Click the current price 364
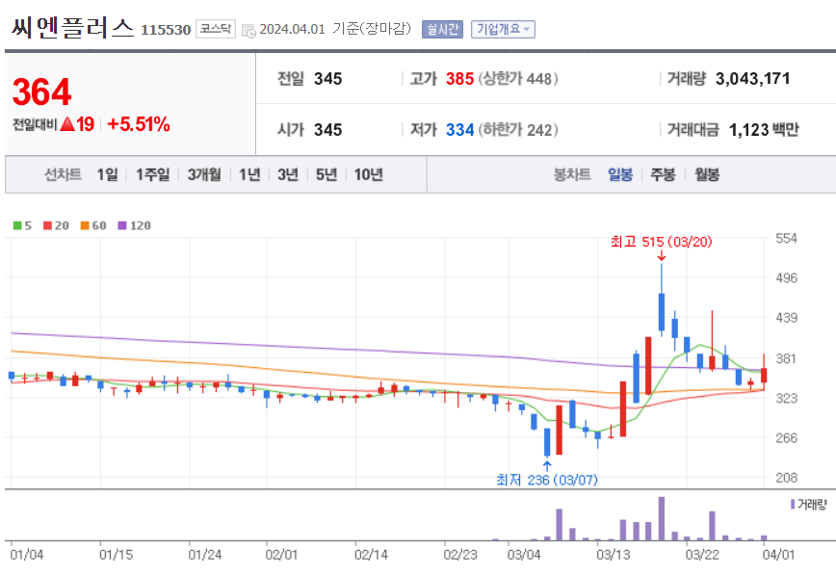This screenshot has width=836, height=576. [x=41, y=92]
